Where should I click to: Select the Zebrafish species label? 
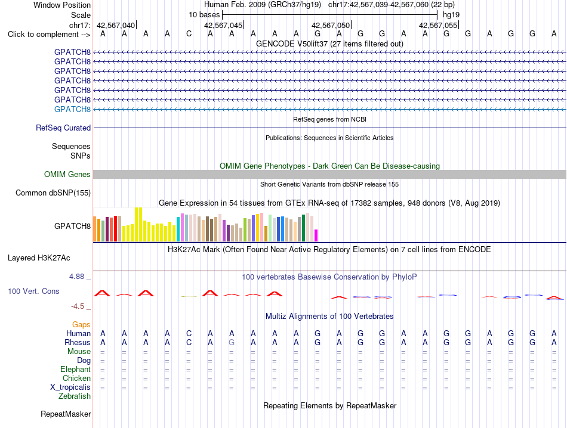75,396
